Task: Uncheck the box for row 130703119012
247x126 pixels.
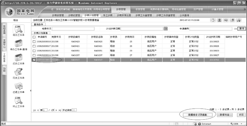Action: pos(34,60)
